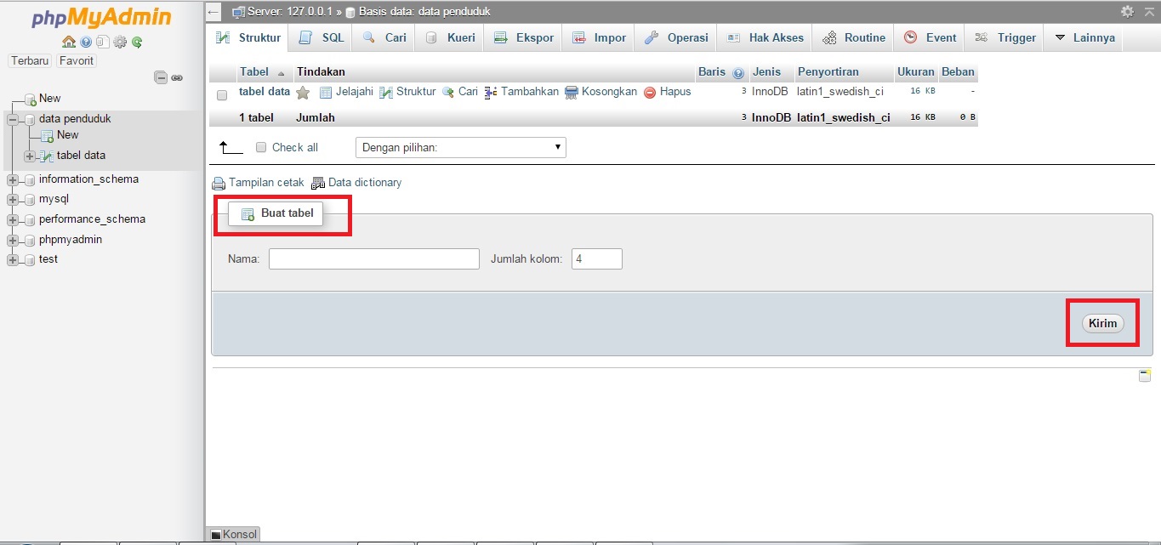Toggle the Favorit star for tabel data

(303, 92)
